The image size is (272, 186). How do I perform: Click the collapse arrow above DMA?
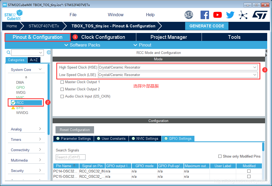(26, 77)
